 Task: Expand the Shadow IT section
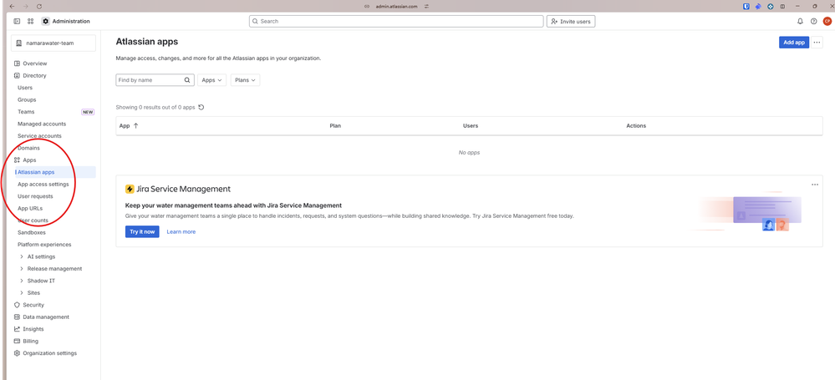tap(21, 281)
